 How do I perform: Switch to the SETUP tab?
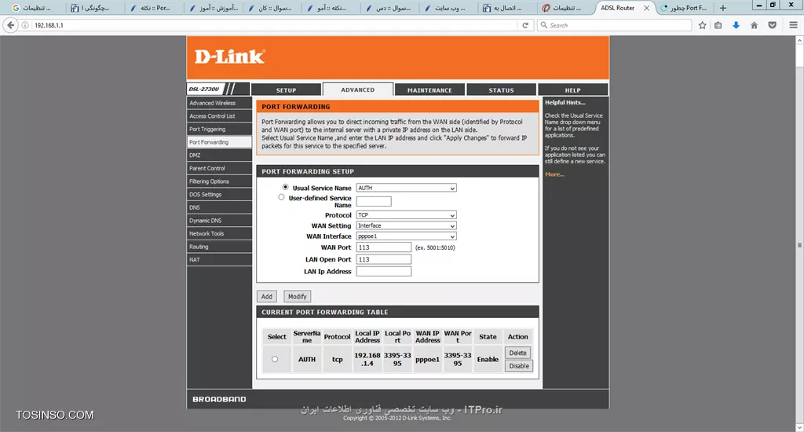[286, 90]
